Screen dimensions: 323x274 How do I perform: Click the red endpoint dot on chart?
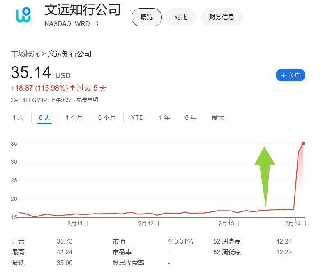point(303,143)
